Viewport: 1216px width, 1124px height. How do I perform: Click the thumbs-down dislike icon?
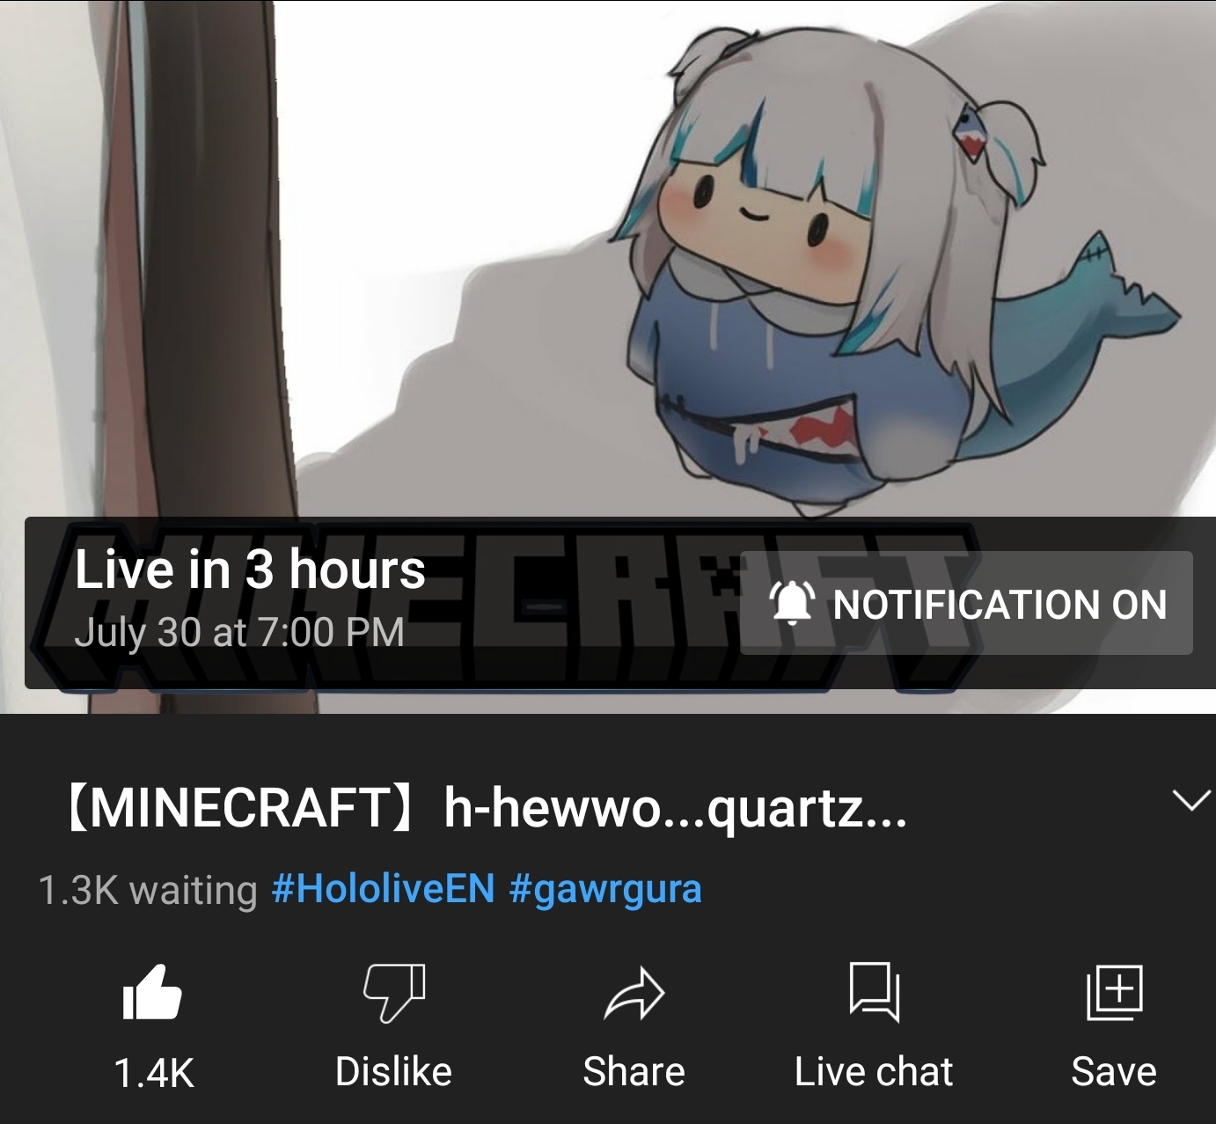point(393,993)
